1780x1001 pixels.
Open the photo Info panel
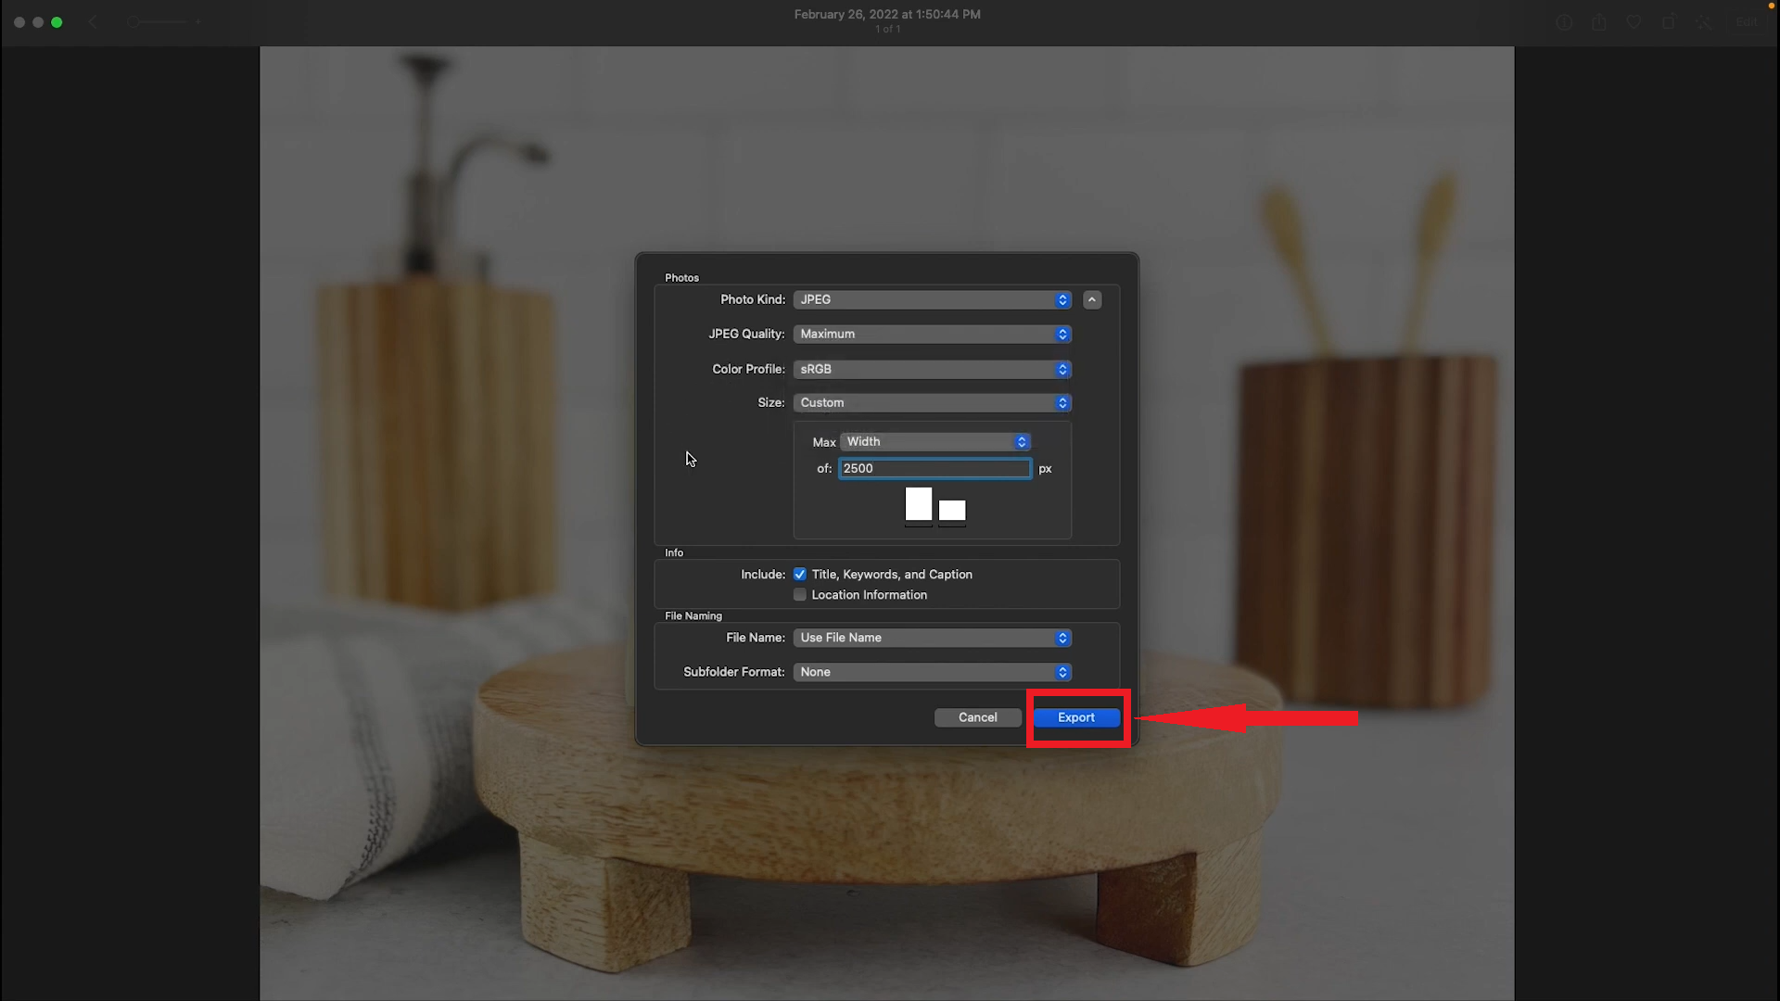coord(1564,22)
